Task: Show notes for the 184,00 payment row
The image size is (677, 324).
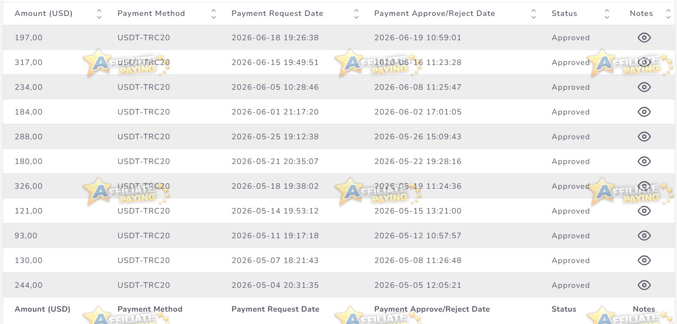Action: 644,112
